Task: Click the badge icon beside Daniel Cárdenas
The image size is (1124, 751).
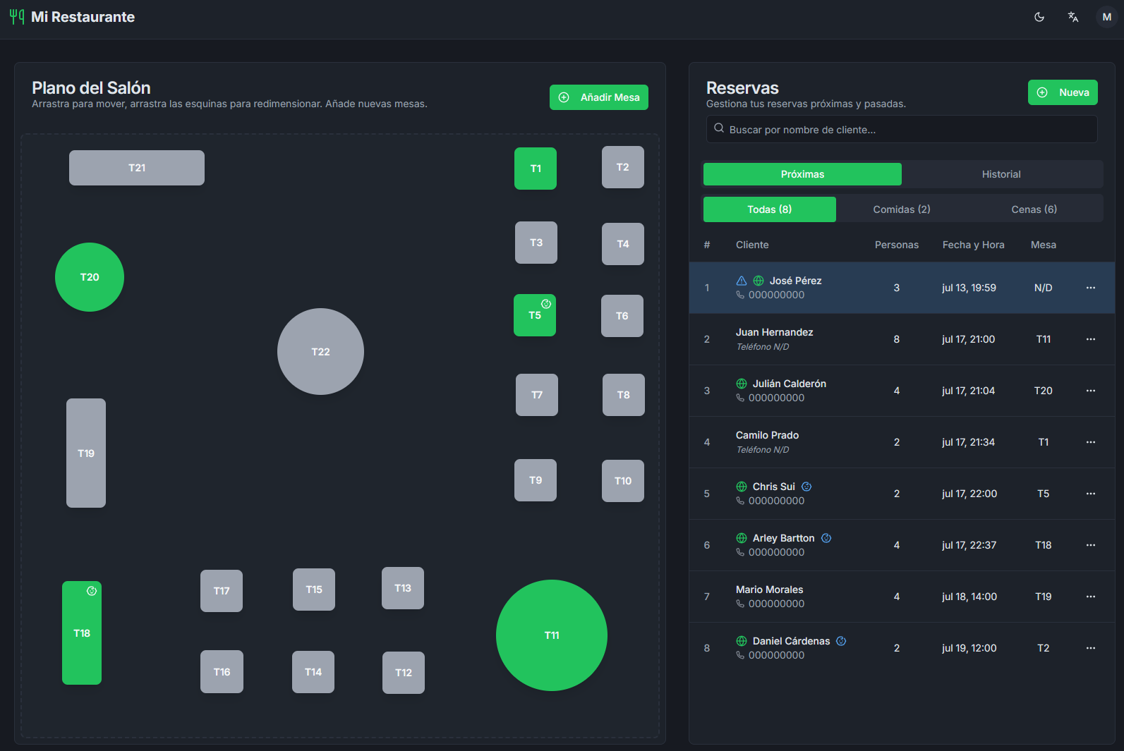Action: point(841,641)
